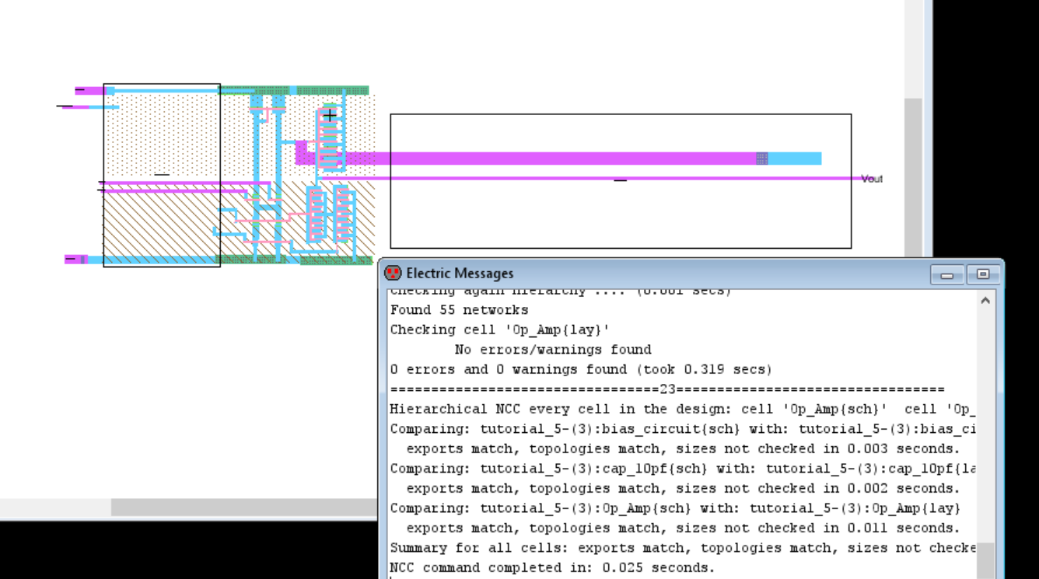Select the contact square on wide magenta bar
Viewport: 1039px width, 579px height.
761,159
